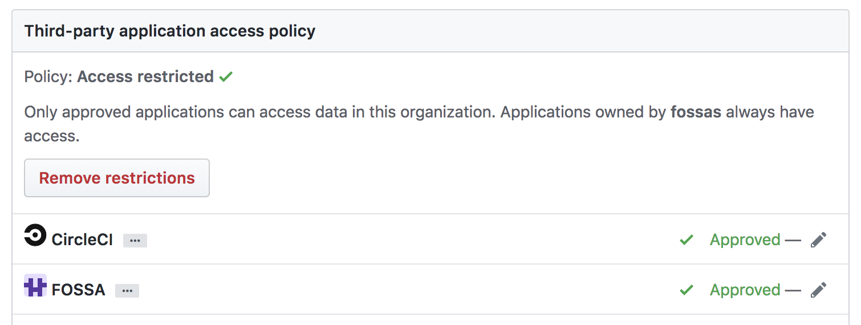Image resolution: width=861 pixels, height=325 pixels.
Task: Click the Only approved applications description text
Action: click(419, 124)
